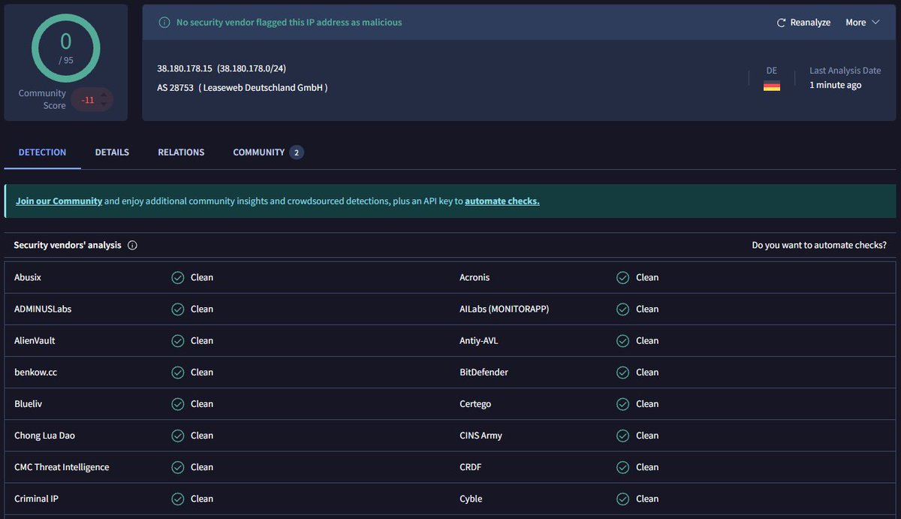Click the Antiy-AVL vendor name
Image resolution: width=901 pixels, height=519 pixels.
[x=479, y=341]
